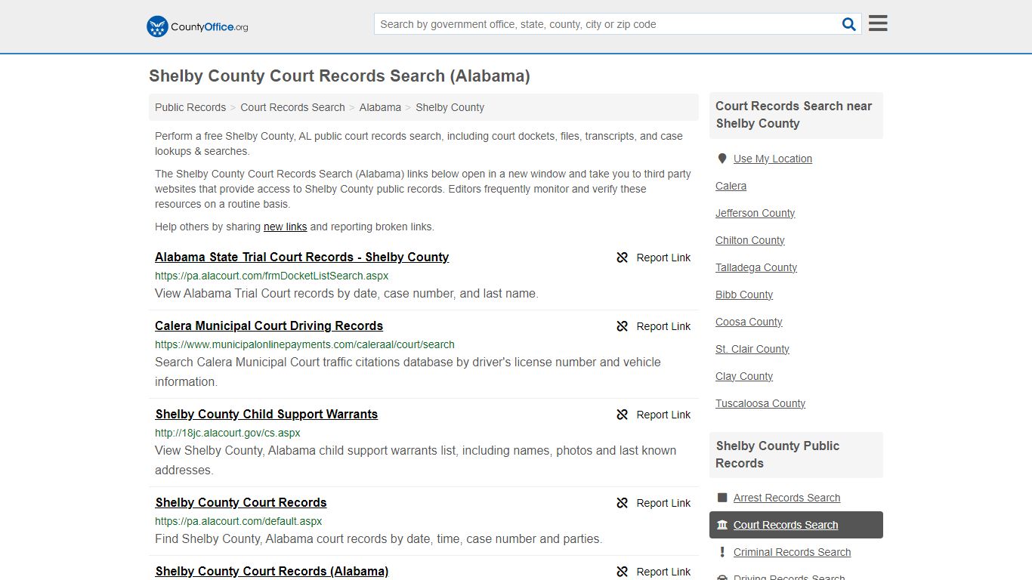The width and height of the screenshot is (1032, 580).
Task: Open the hamburger menu
Action: coord(878,23)
